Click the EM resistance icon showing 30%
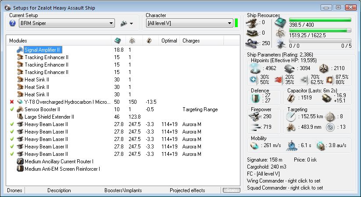The height and width of the screenshot is (197, 361). tap(253, 80)
